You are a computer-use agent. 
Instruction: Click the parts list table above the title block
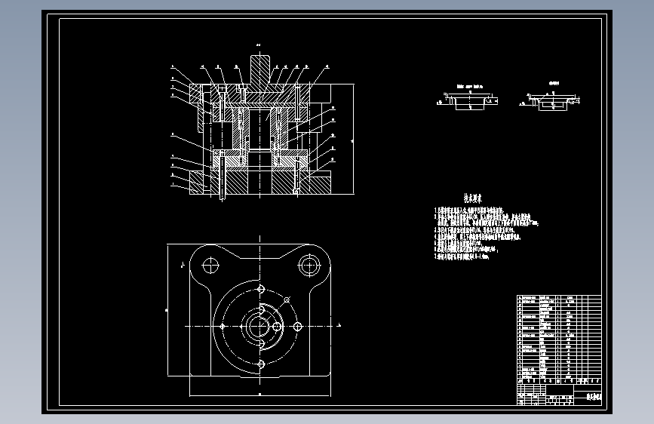coord(559,340)
